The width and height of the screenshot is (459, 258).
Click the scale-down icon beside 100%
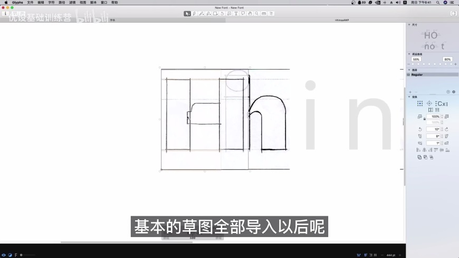click(419, 117)
